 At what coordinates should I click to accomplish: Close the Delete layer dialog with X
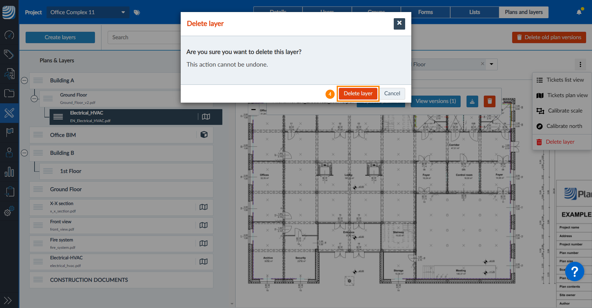point(399,23)
